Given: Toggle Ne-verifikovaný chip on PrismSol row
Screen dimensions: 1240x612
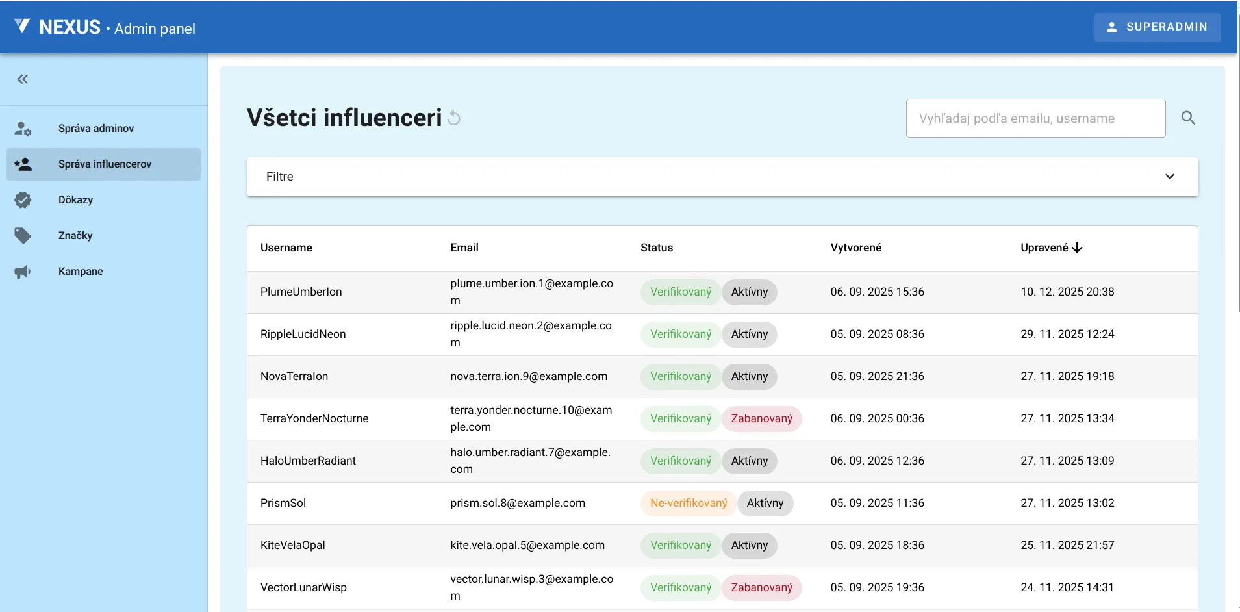Looking at the screenshot, I should coord(687,503).
